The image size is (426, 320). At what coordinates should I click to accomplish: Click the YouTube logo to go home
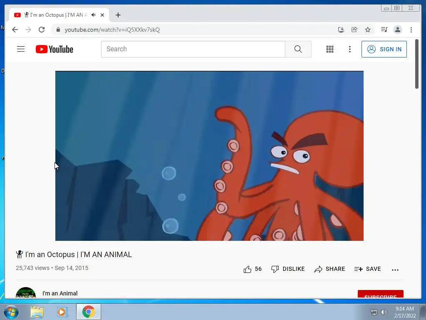coord(54,49)
